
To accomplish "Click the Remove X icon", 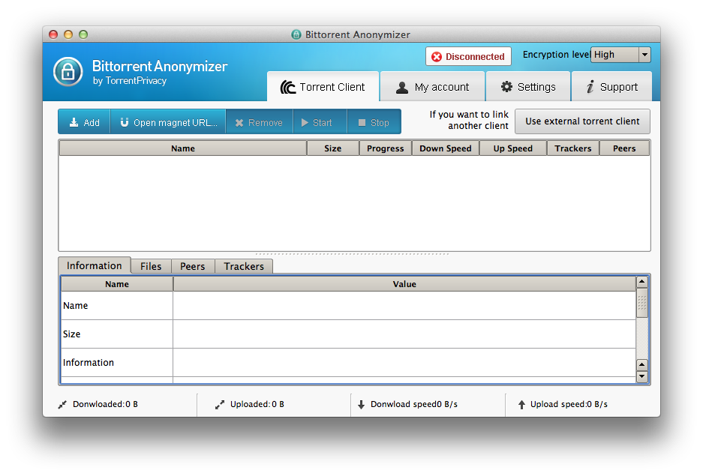I will [x=239, y=123].
